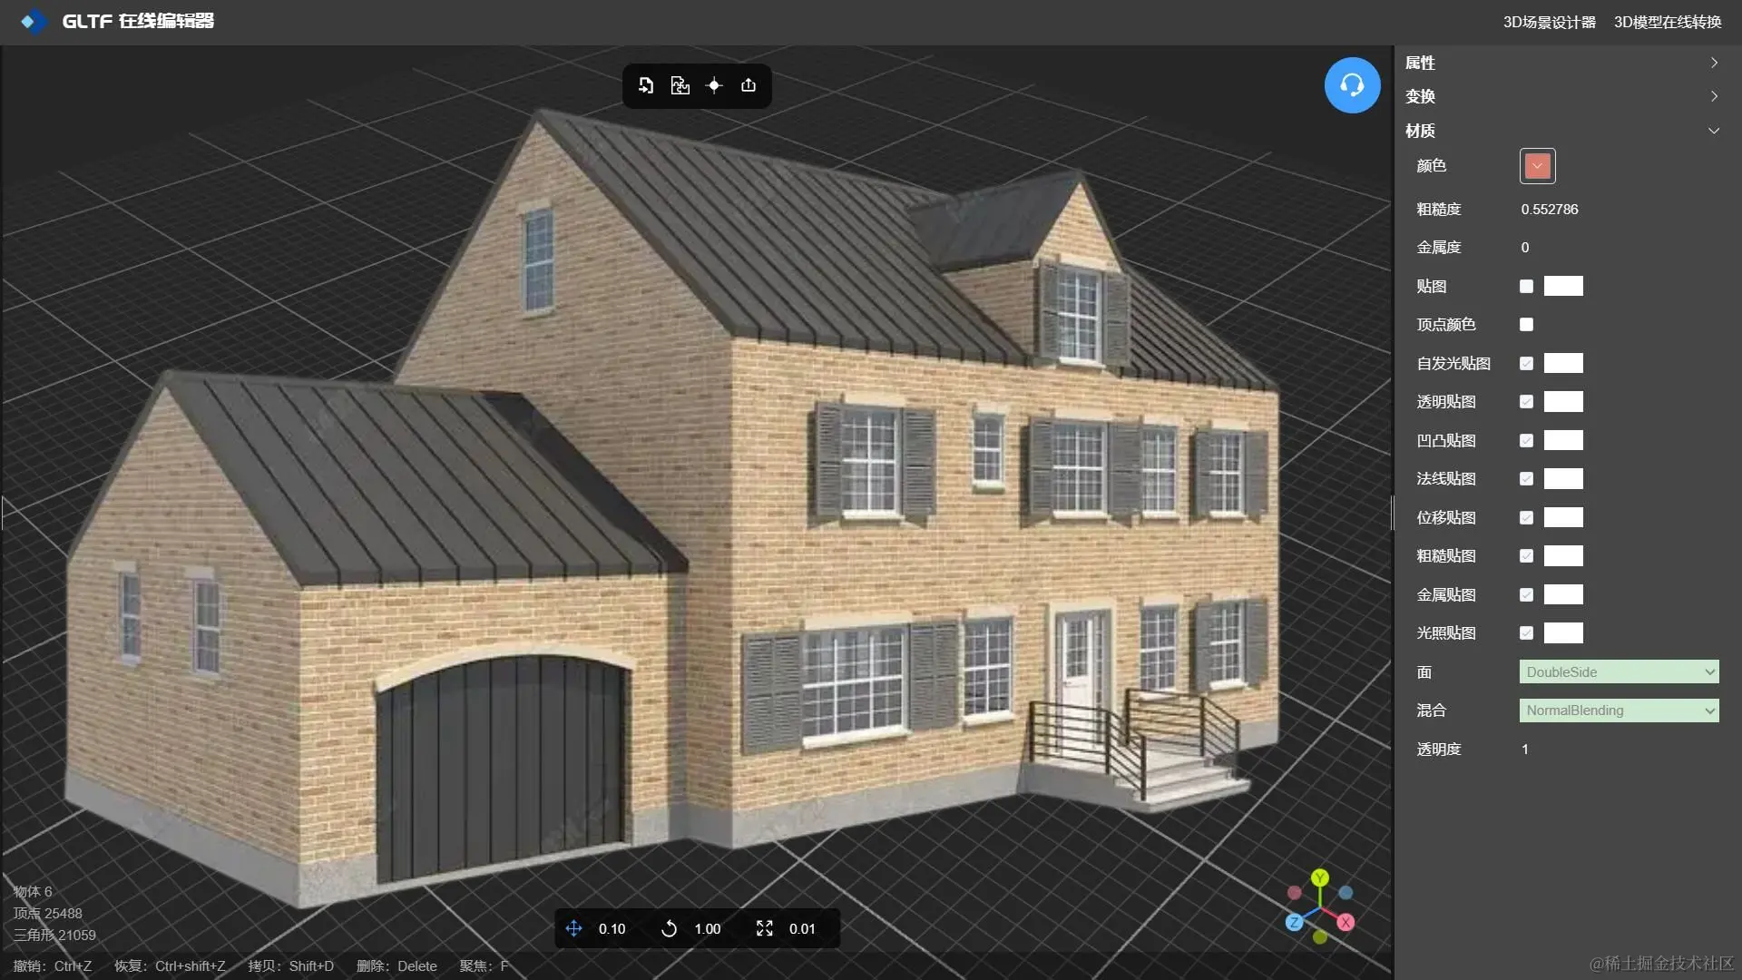Image resolution: width=1742 pixels, height=980 pixels.
Task: Enable the 贴图 texture checkbox
Action: [x=1526, y=287]
